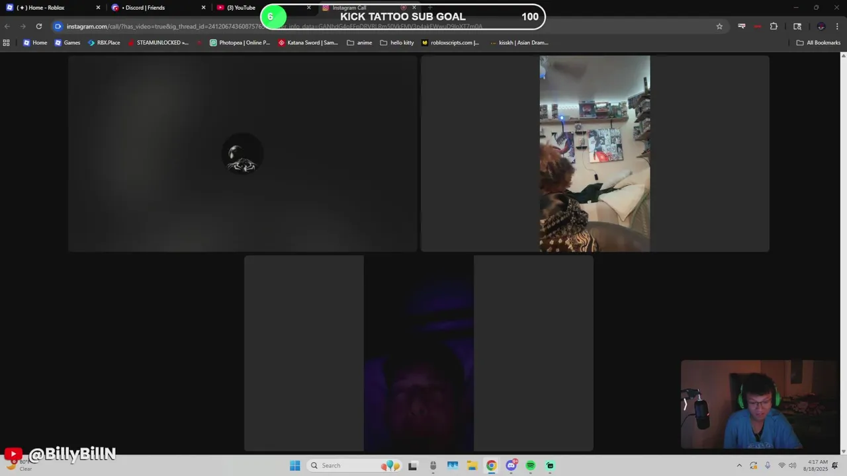Screen dimensions: 847x476
Task: Open the Chrome profile avatar menu
Action: pyautogui.click(x=821, y=26)
